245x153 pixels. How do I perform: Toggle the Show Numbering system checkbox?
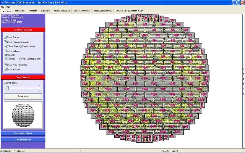pos(5,42)
